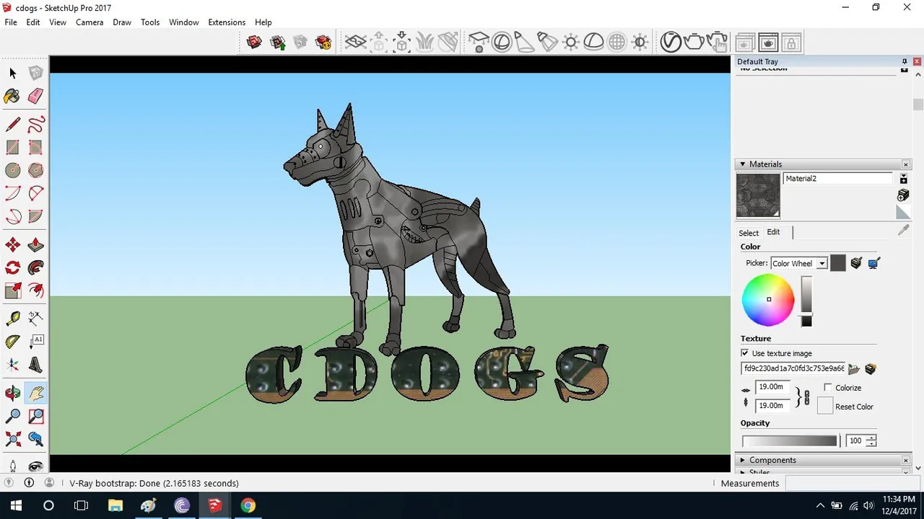Open the V-Ray Asset Editor icon
Image resolution: width=924 pixels, height=519 pixels.
tap(671, 42)
